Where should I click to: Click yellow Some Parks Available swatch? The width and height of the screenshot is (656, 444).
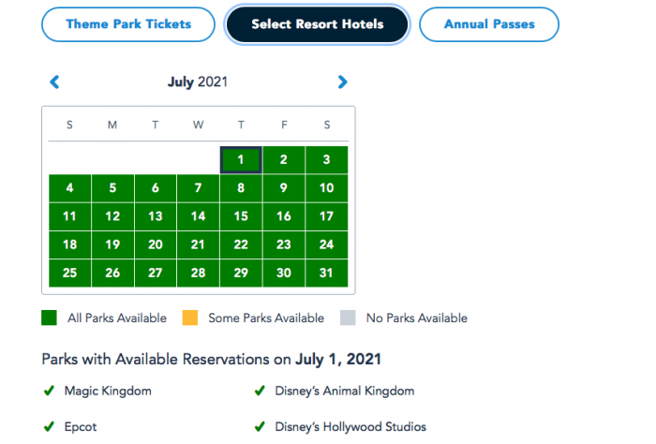tap(191, 318)
